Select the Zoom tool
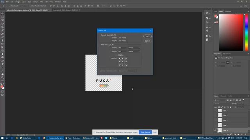 pyautogui.click(x=2, y=77)
